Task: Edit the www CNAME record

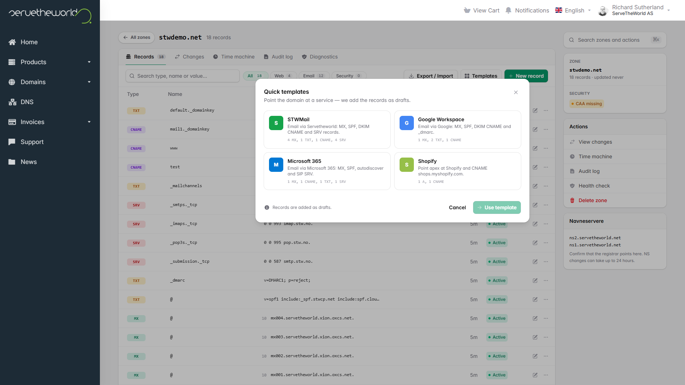Action: [535, 148]
